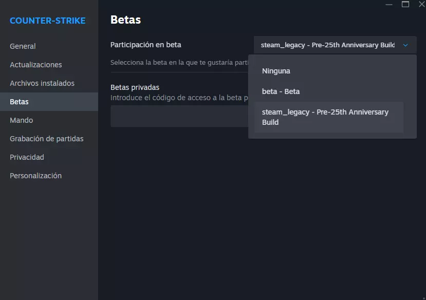This screenshot has height=300, width=426.
Task: Show the Privacidad settings
Action: pyautogui.click(x=27, y=157)
